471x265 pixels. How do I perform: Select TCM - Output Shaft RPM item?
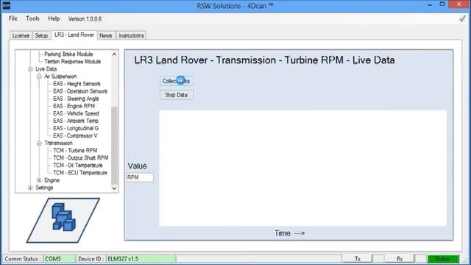pyautogui.click(x=80, y=158)
